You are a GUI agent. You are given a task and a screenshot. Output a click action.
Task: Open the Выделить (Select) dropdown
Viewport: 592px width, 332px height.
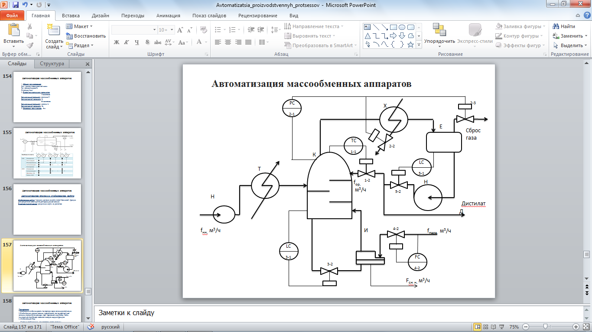click(x=570, y=45)
